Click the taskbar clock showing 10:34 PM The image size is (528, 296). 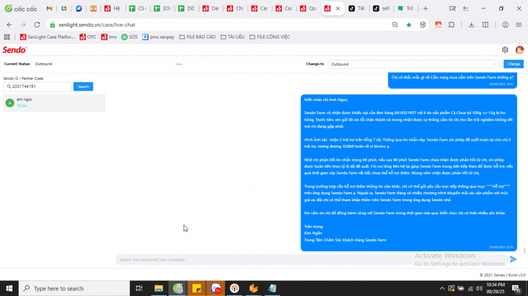coord(495,288)
